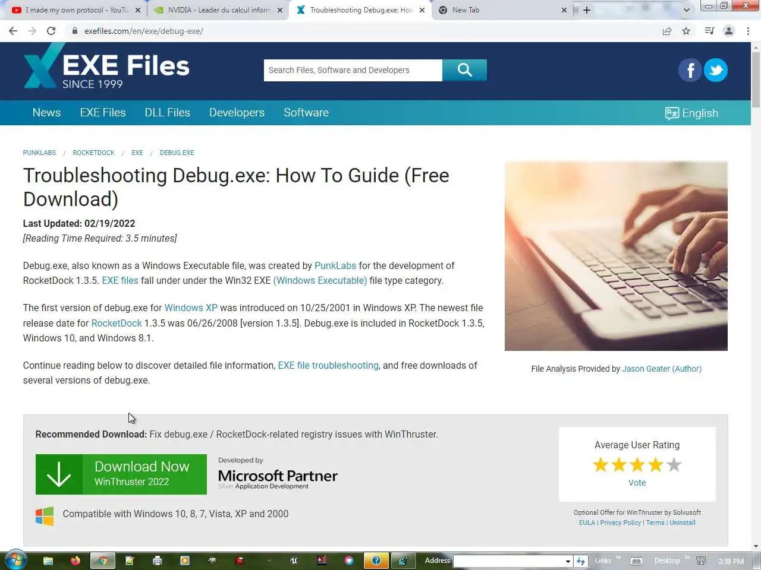Open the tab search dropdown chevron
This screenshot has width=761, height=570.
[686, 10]
